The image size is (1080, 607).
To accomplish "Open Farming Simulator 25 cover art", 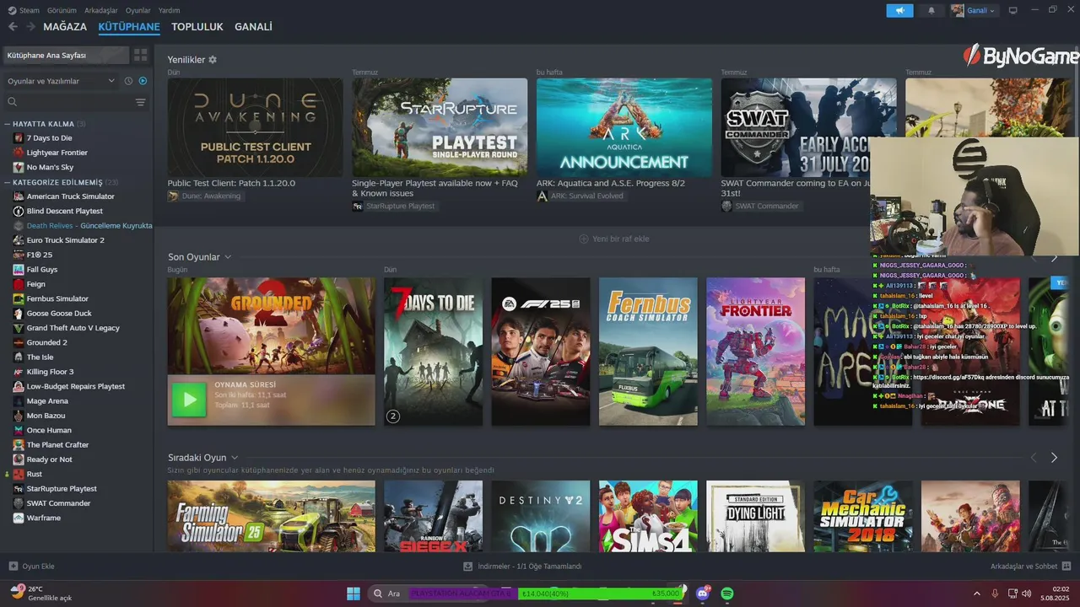I will (272, 516).
